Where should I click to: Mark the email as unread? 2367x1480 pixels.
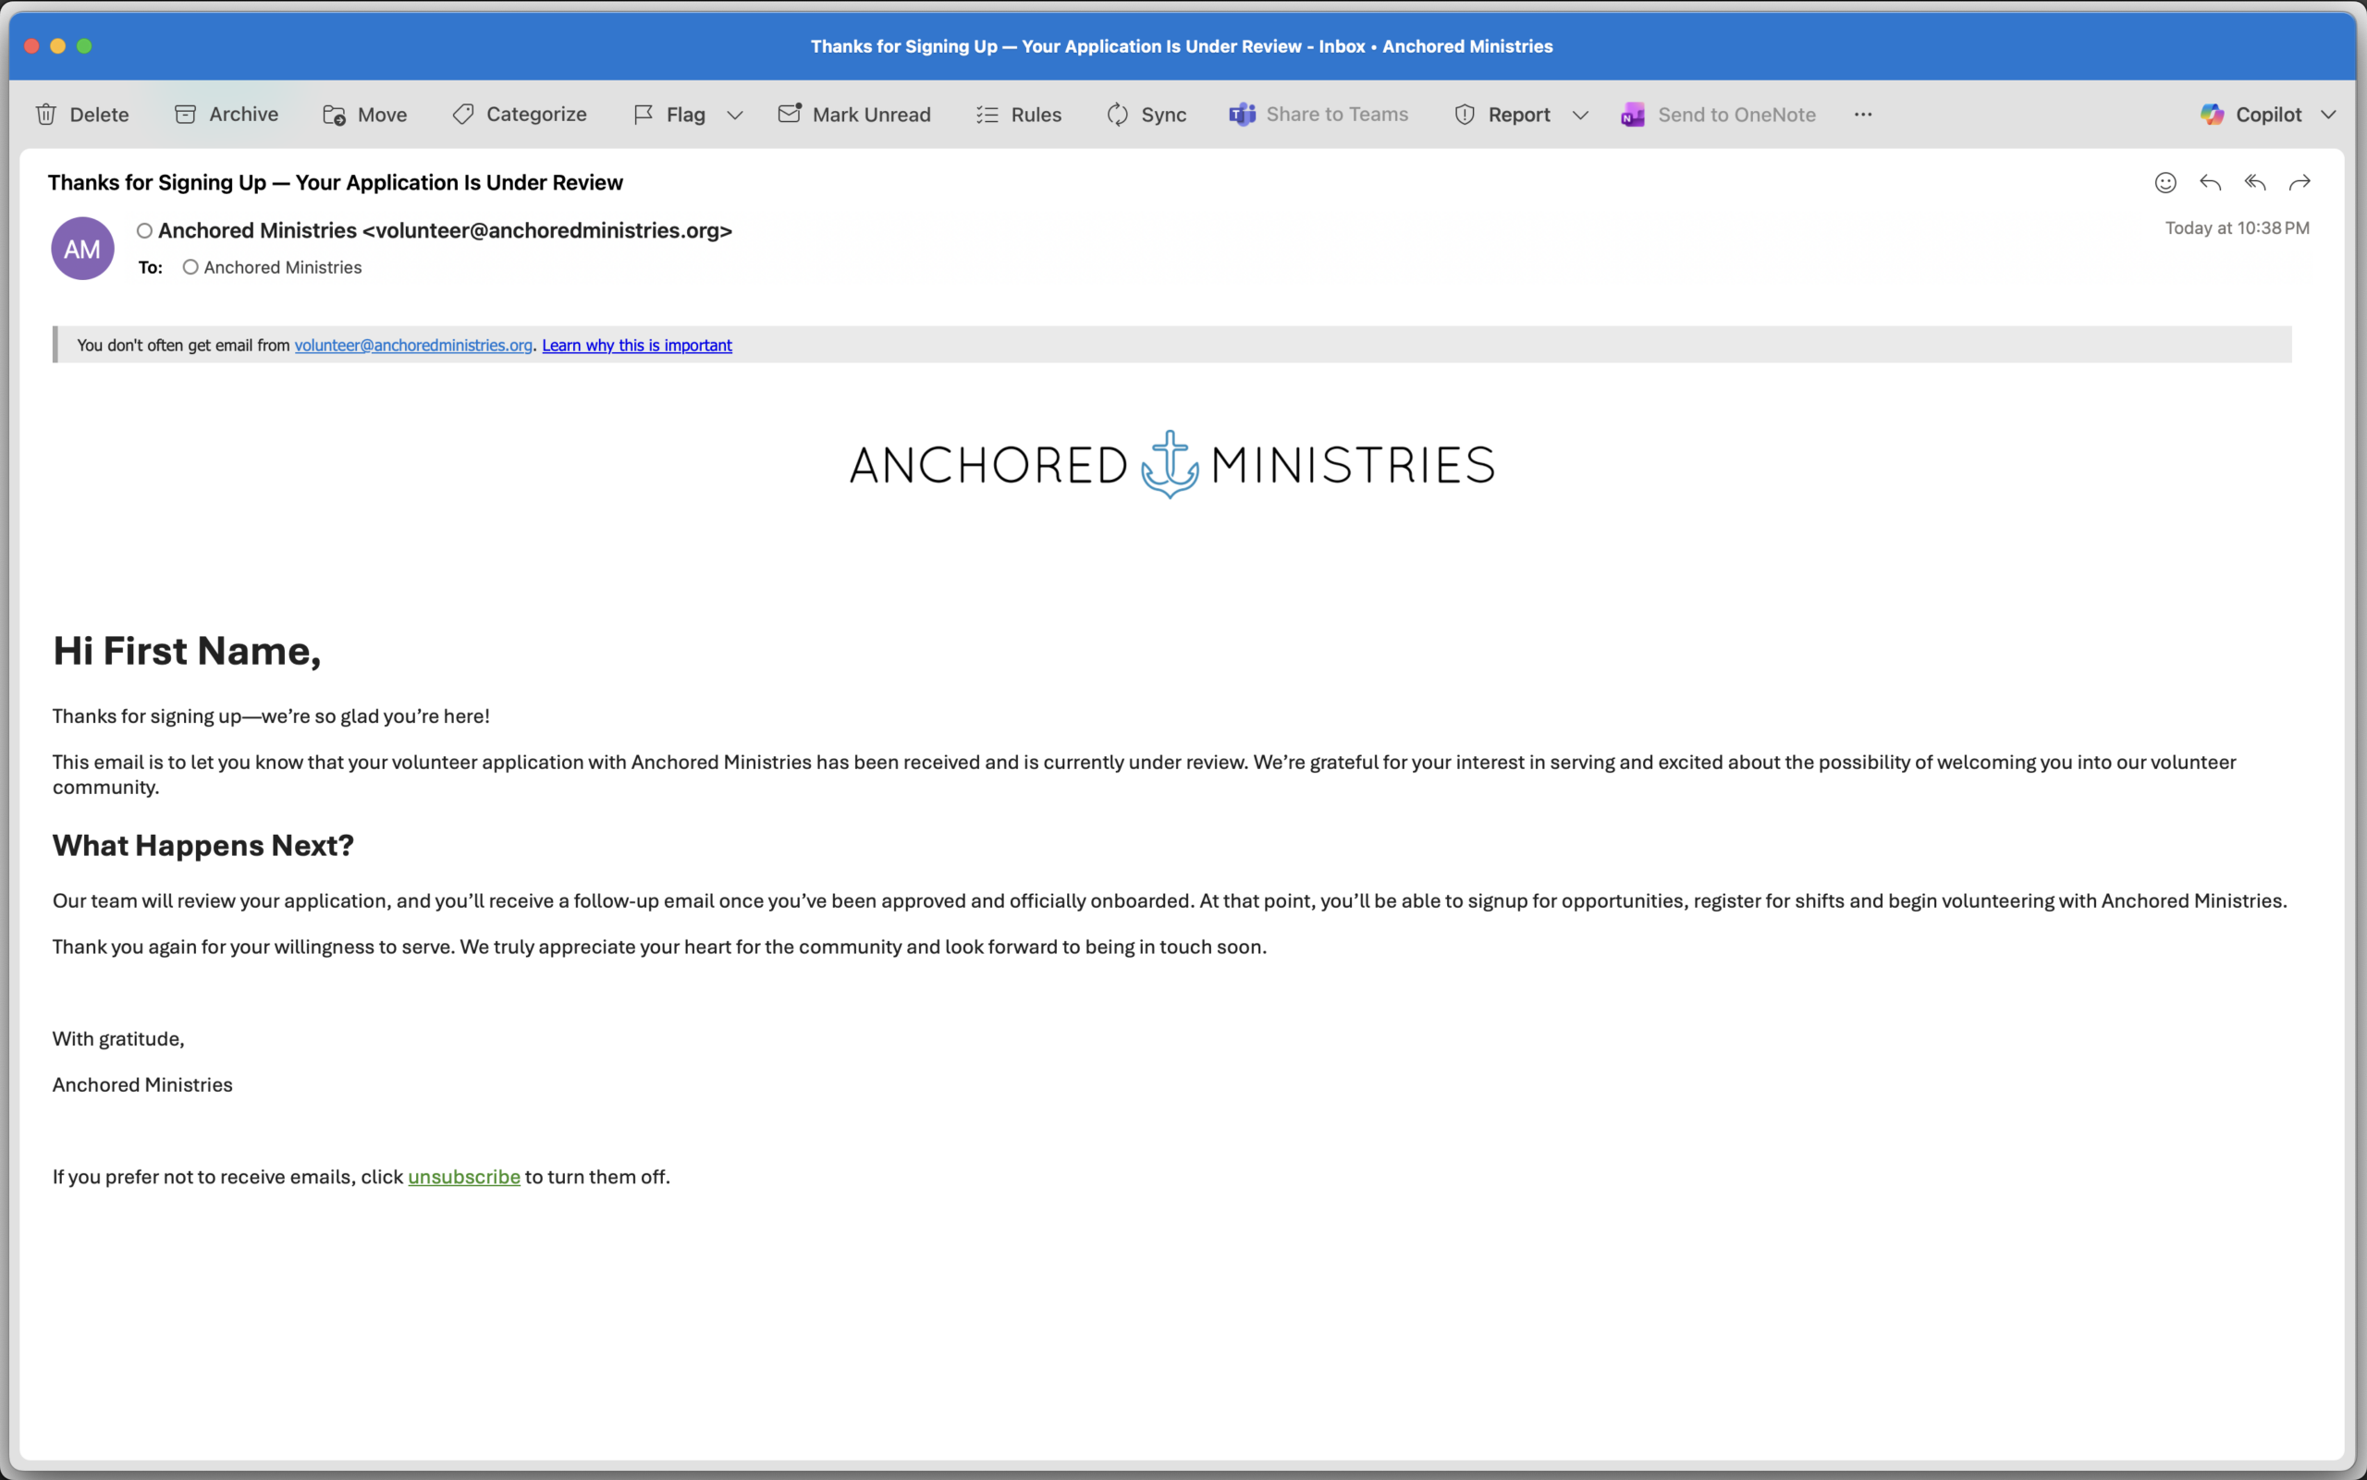853,115
